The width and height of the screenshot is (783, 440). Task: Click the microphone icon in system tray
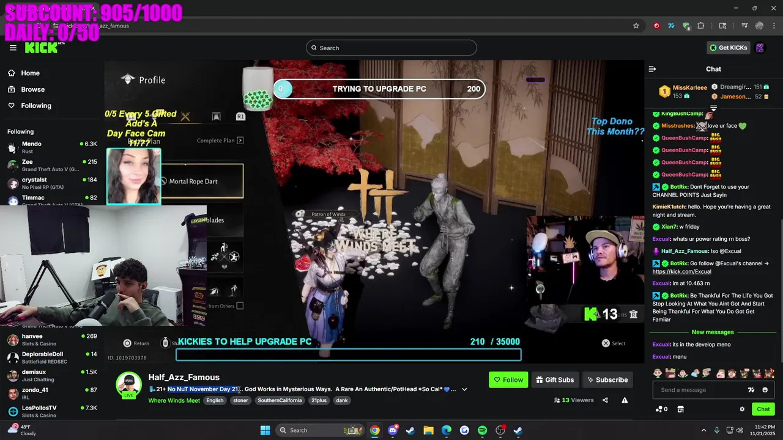click(716, 430)
